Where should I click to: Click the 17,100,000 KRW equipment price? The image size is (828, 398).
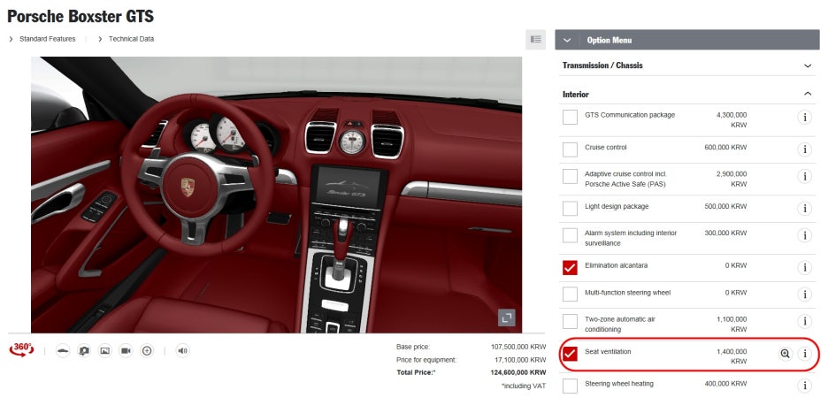pos(519,360)
